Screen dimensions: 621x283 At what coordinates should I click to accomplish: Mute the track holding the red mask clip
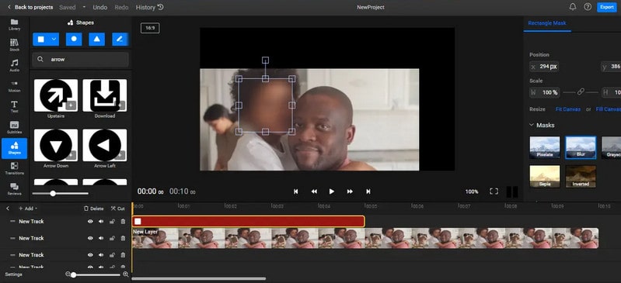tap(101, 221)
